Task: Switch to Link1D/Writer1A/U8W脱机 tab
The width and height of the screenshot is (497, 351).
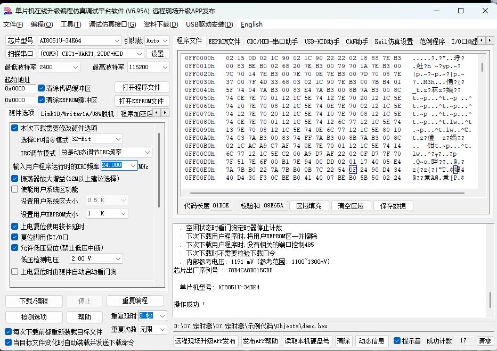Action: coord(77,114)
